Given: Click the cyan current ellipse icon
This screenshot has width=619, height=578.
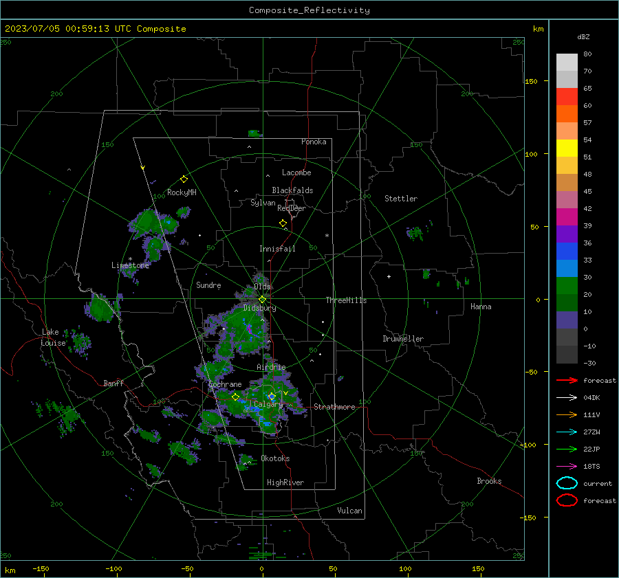Looking at the screenshot, I should (567, 483).
